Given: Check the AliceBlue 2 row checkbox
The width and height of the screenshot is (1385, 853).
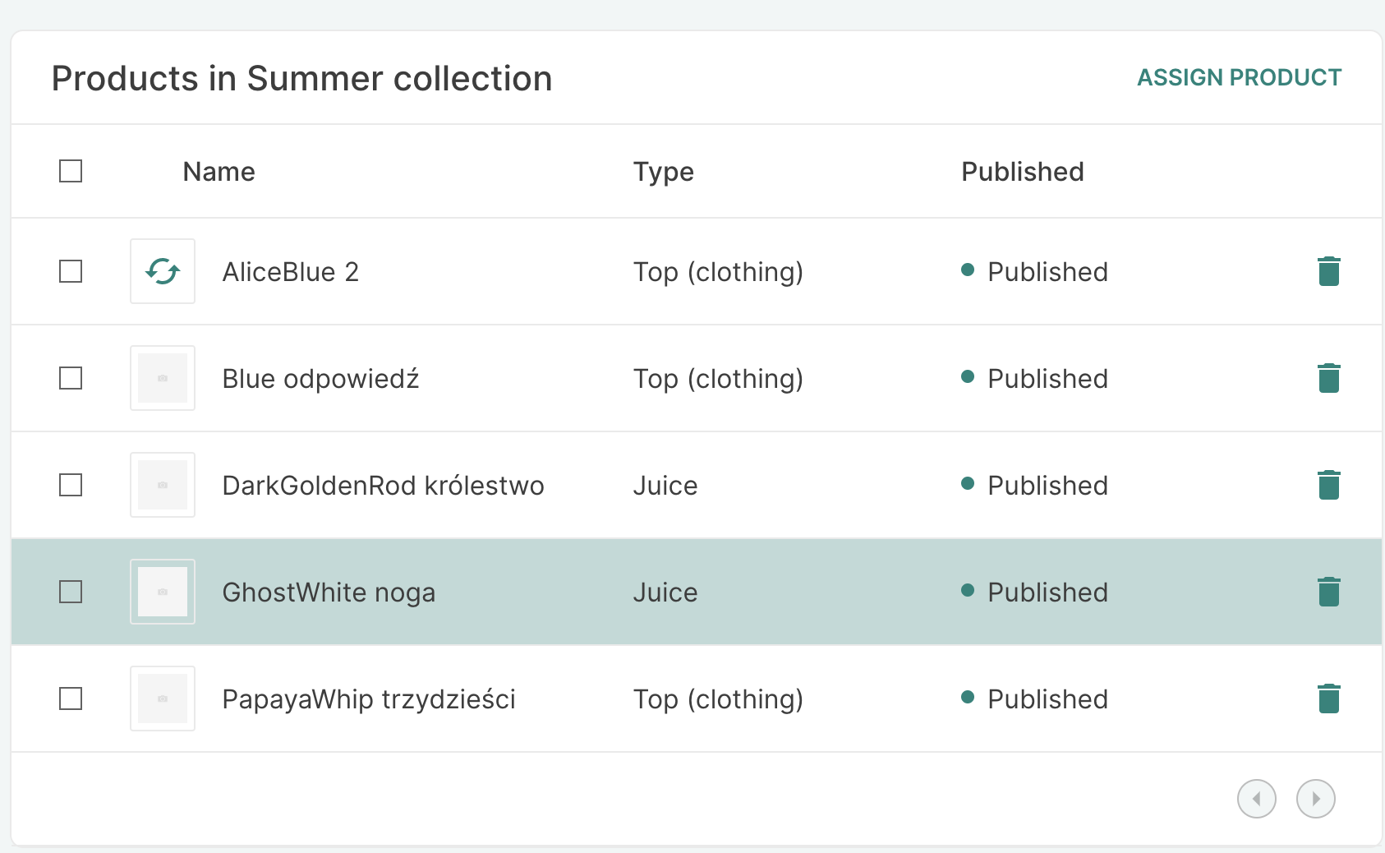Looking at the screenshot, I should (71, 271).
